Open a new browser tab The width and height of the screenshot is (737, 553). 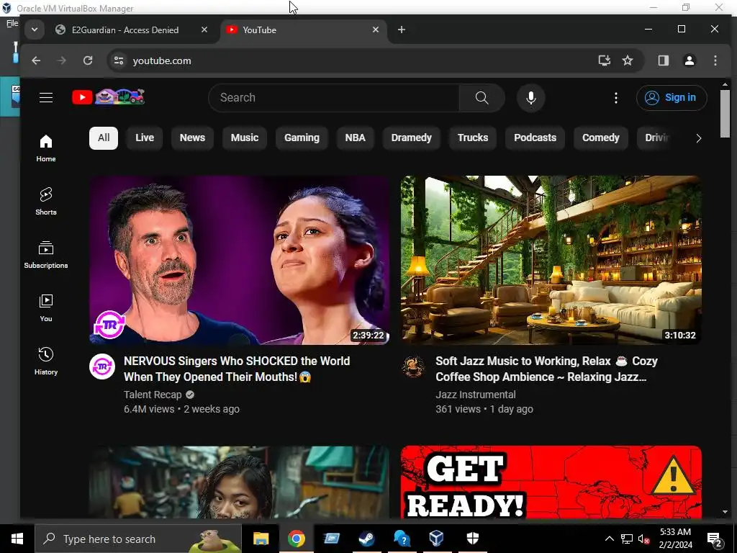[402, 30]
